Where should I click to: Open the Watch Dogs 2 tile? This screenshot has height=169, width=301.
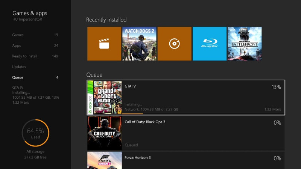click(139, 44)
